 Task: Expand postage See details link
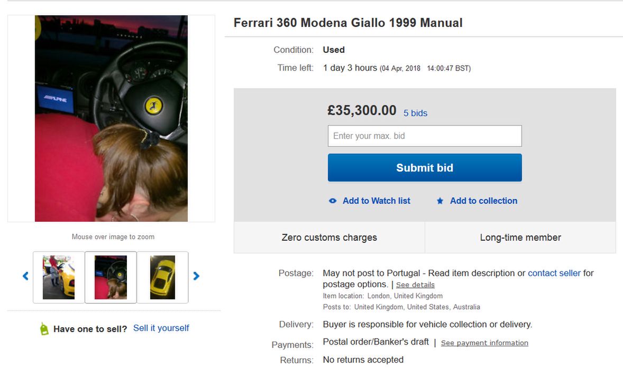[415, 285]
